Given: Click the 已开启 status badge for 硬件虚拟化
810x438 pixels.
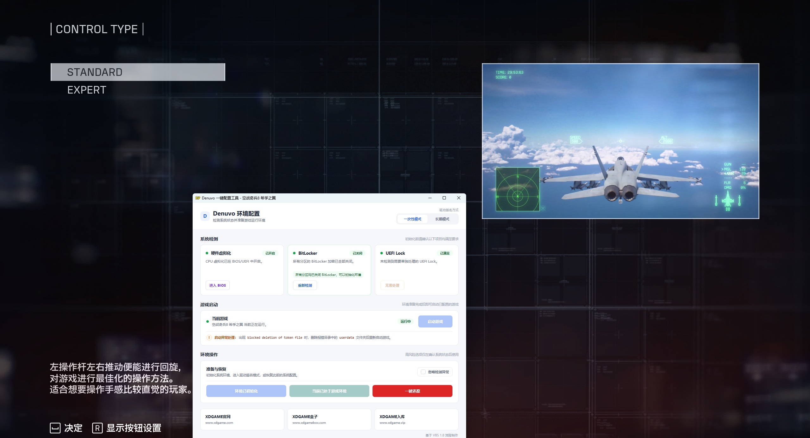Looking at the screenshot, I should (270, 253).
